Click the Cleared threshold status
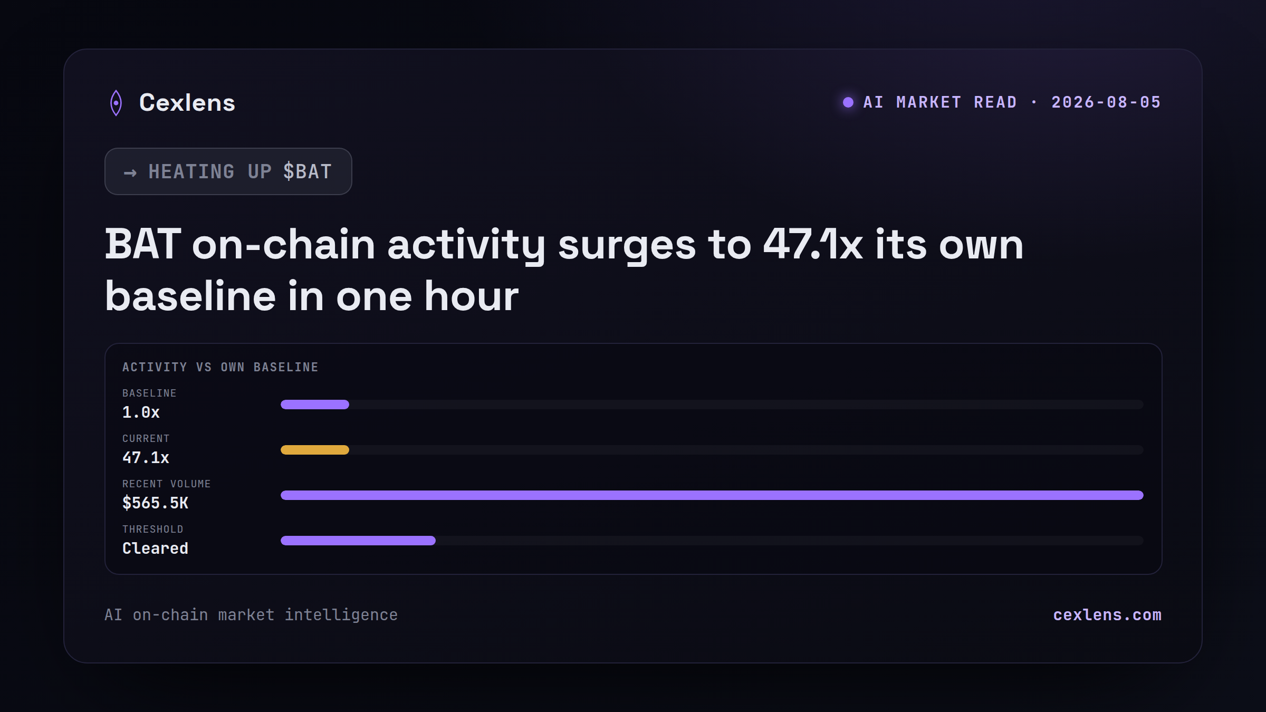 [155, 549]
